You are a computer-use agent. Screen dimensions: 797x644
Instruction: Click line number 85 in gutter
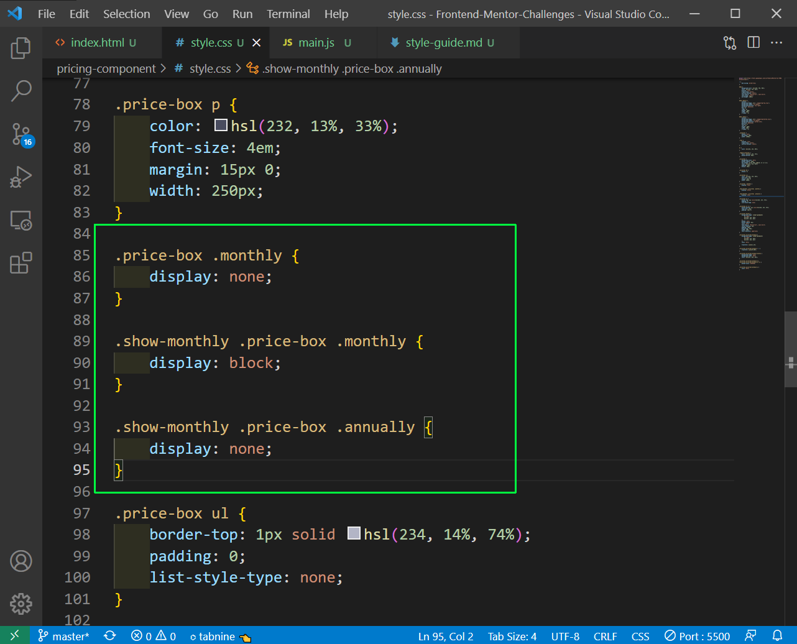click(x=81, y=255)
